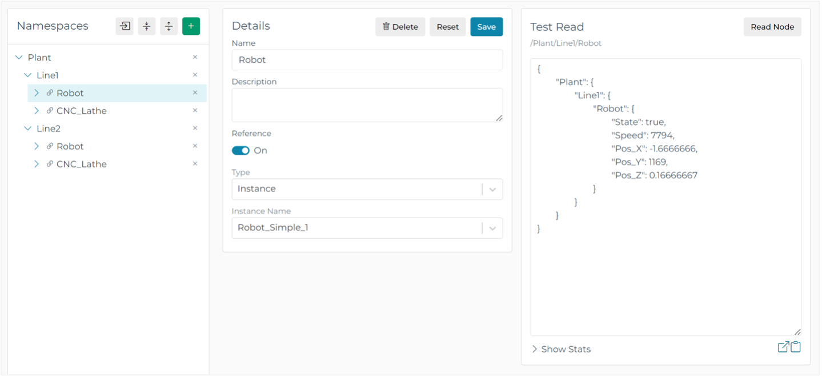This screenshot has width=822, height=377.
Task: Remove the Plant node with its X icon
Action: point(195,57)
